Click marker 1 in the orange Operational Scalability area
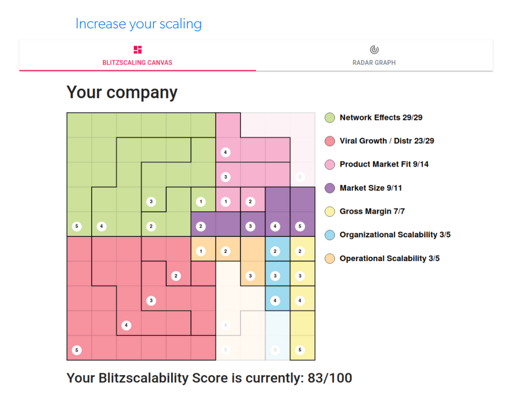 (201, 251)
